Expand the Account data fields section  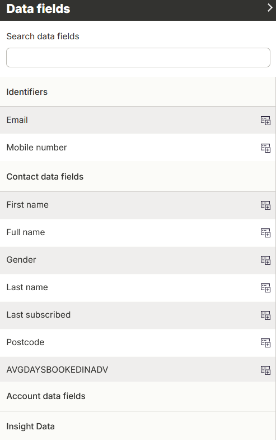pos(138,396)
